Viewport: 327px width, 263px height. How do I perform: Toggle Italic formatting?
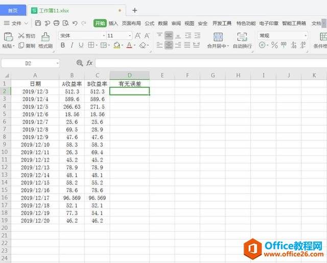pyautogui.click(x=73, y=45)
